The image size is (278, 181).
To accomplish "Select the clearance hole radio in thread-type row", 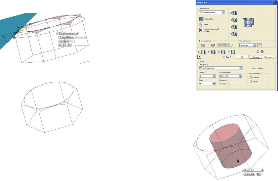I will click(209, 52).
